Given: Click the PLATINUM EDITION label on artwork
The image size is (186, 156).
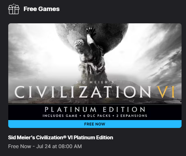Looking at the screenshot, I should click(x=95, y=109).
